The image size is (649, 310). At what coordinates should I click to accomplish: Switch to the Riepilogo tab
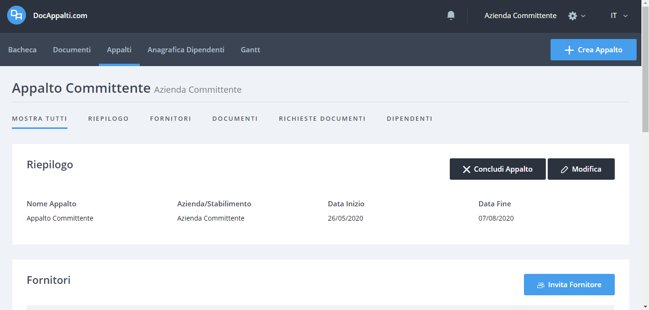click(108, 118)
